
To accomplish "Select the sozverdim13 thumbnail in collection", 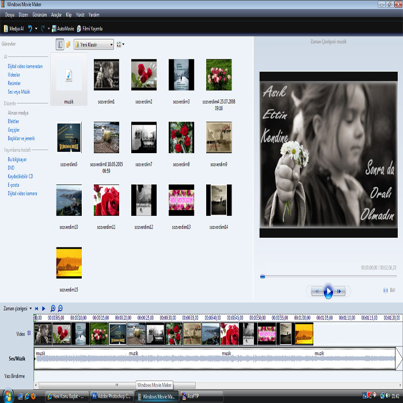I will click(181, 200).
